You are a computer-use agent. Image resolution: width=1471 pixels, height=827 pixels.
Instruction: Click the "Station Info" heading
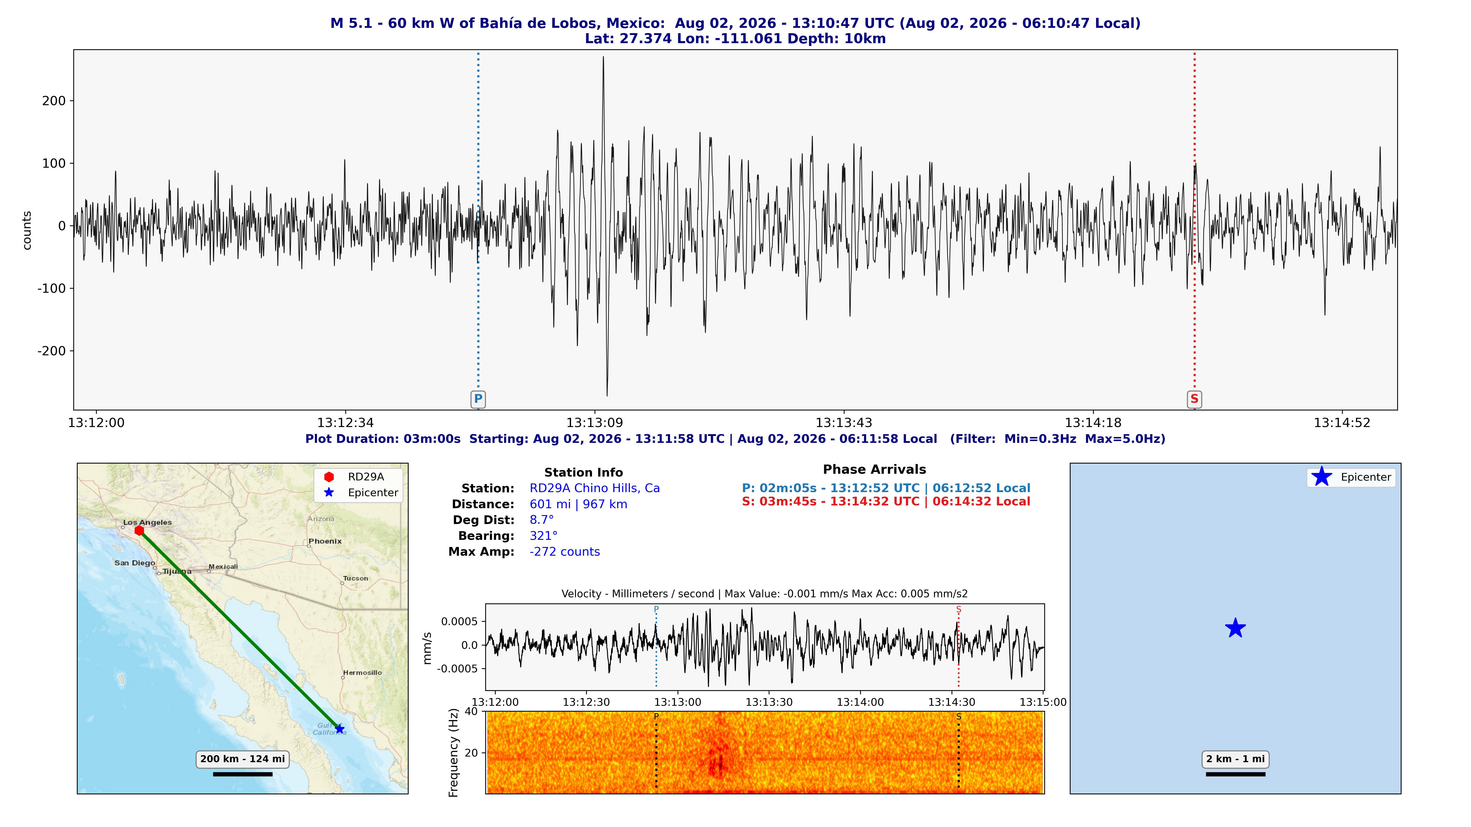pos(584,472)
